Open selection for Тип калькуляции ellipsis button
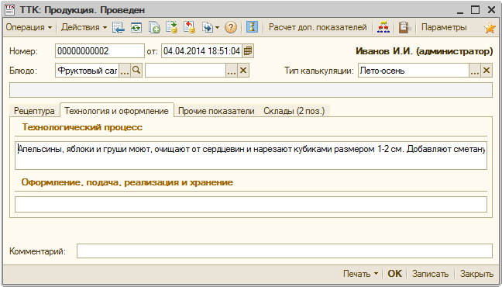Viewport: 502px width, 287px height. click(x=475, y=71)
